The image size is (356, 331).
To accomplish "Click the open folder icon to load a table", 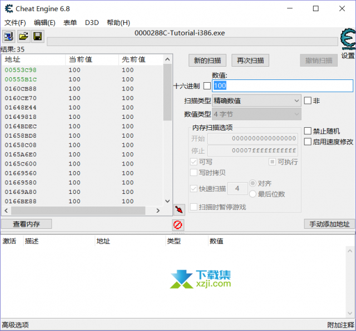I will [x=23, y=36].
